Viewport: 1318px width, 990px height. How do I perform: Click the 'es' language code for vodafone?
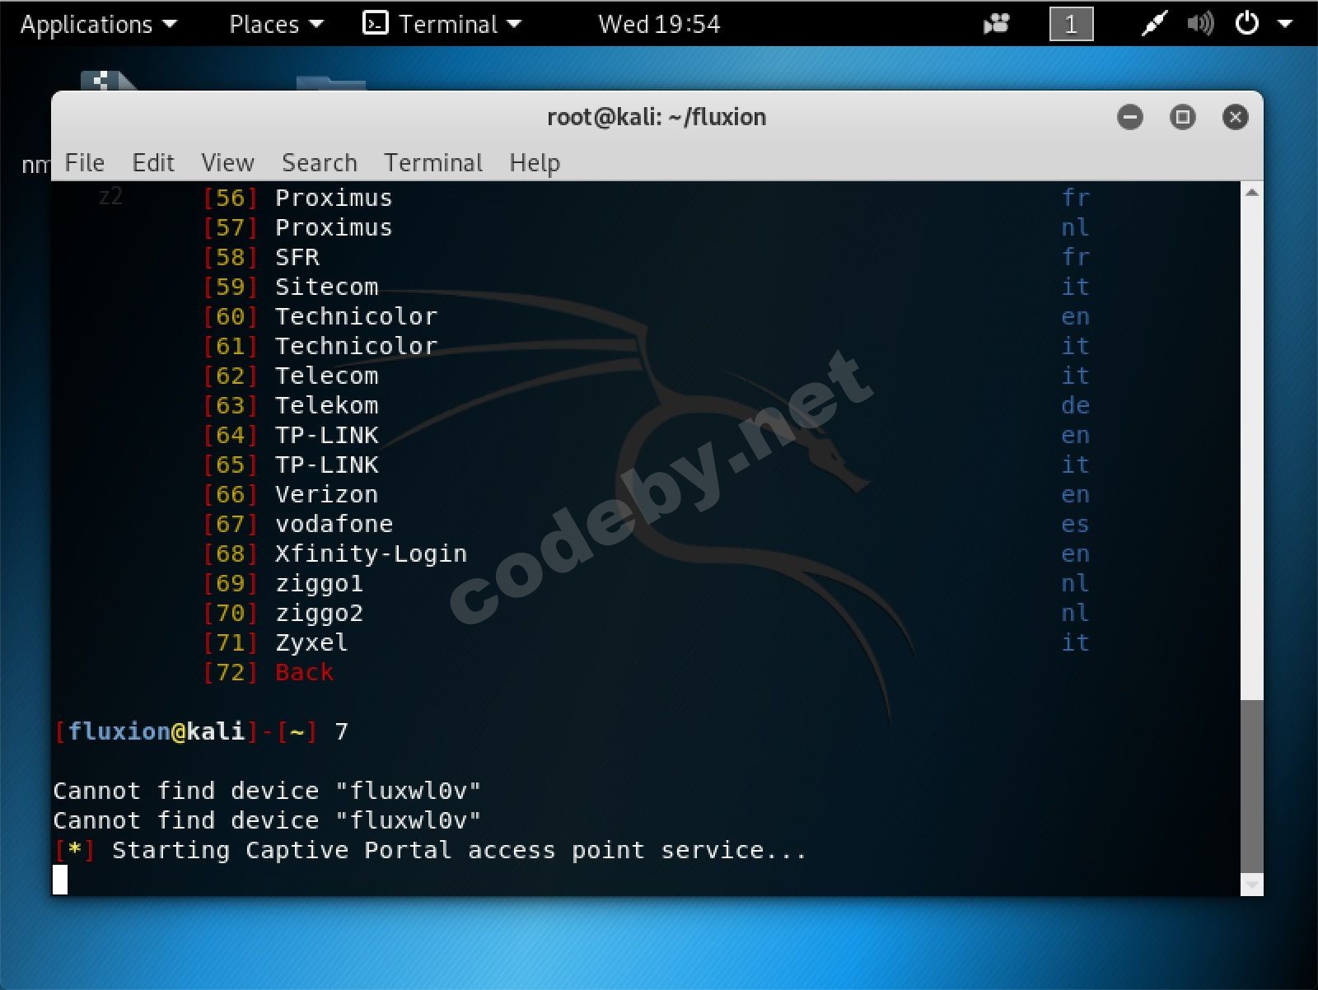[x=1075, y=524]
